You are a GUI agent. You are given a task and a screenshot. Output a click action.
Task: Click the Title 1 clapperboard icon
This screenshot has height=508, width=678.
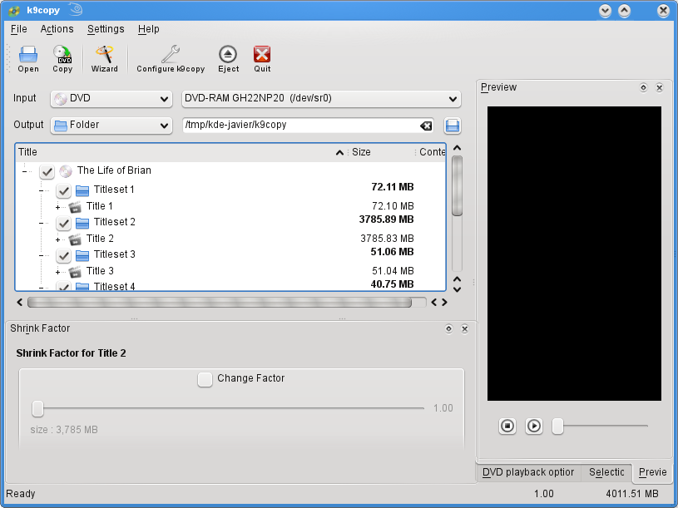pos(75,207)
